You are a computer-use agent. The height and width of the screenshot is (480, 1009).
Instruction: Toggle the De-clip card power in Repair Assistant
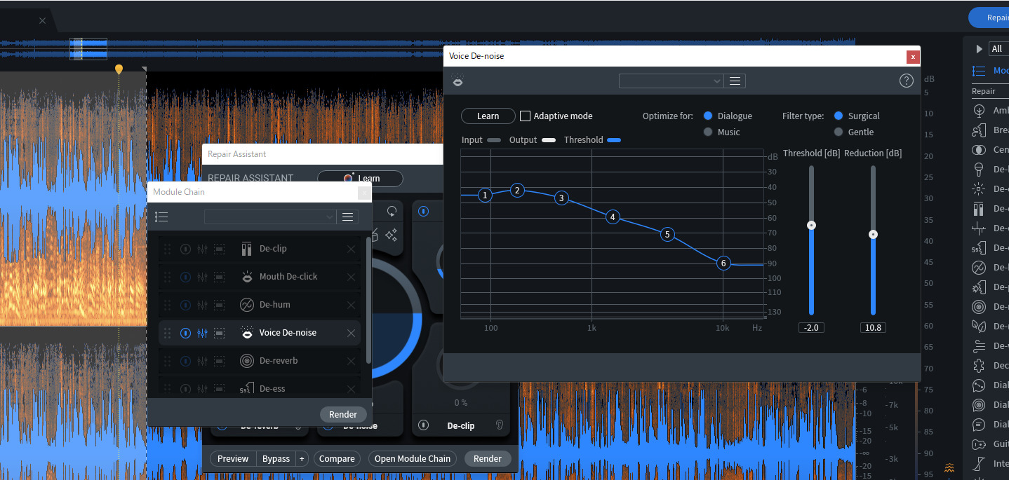[424, 425]
